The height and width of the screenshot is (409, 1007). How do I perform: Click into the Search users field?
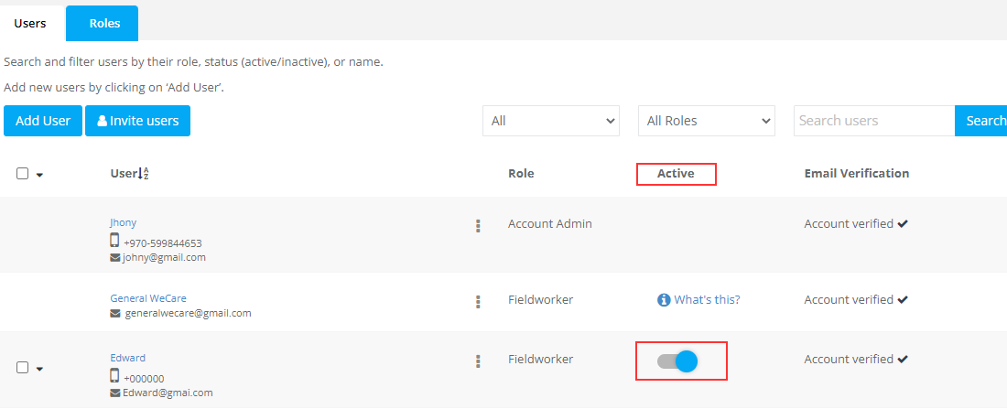(873, 121)
